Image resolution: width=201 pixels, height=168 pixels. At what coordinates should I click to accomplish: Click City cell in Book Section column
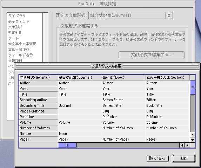[x=168, y=111]
